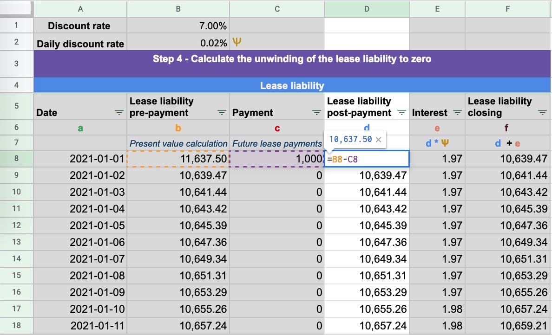Image resolution: width=552 pixels, height=335 pixels.
Task: Select the 1,000 payment cell
Action: tap(277, 159)
